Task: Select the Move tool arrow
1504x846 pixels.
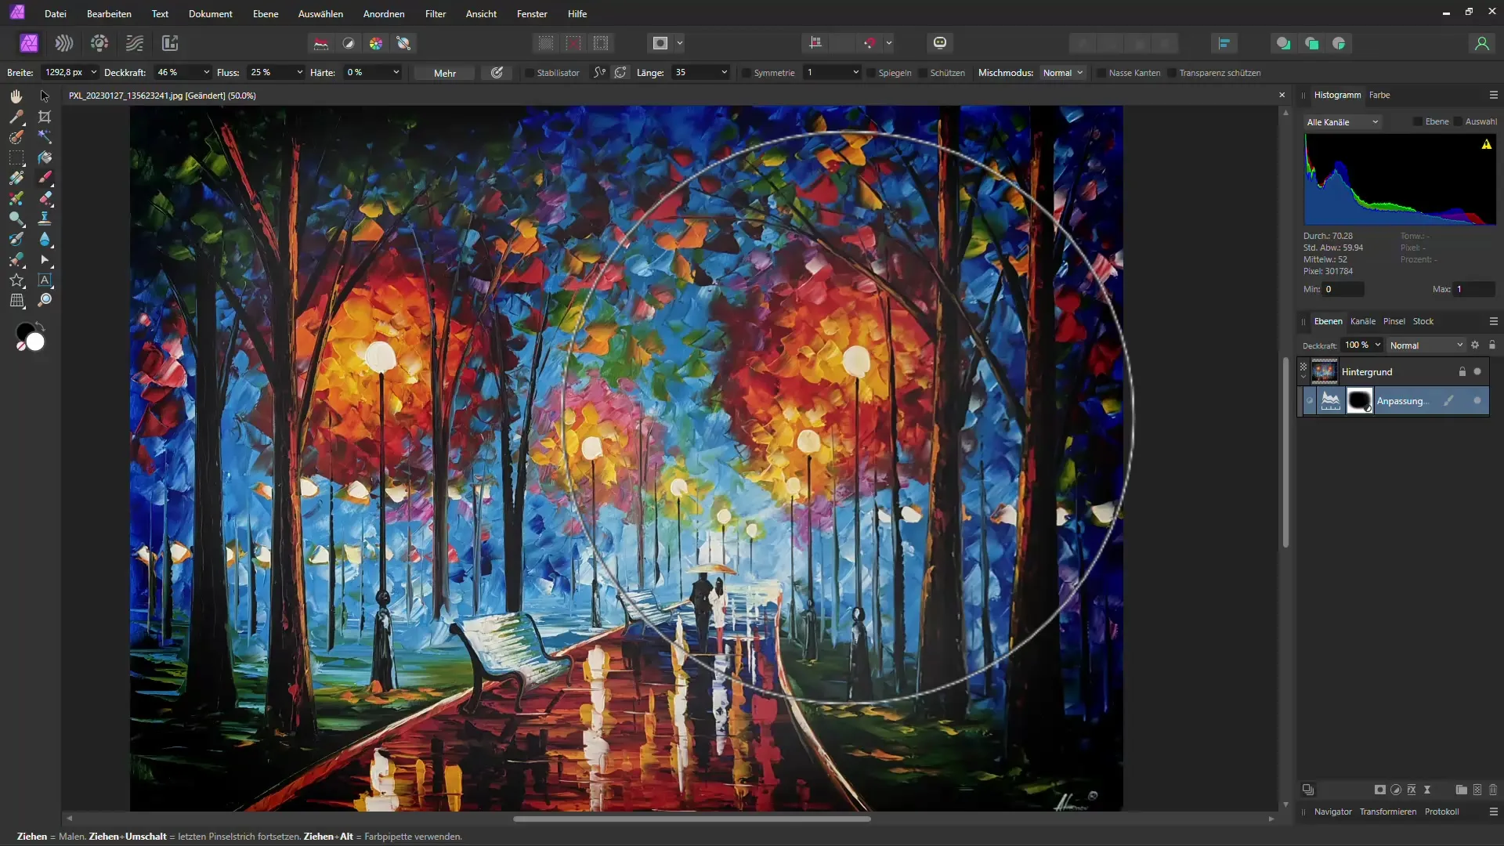Action: 45,96
